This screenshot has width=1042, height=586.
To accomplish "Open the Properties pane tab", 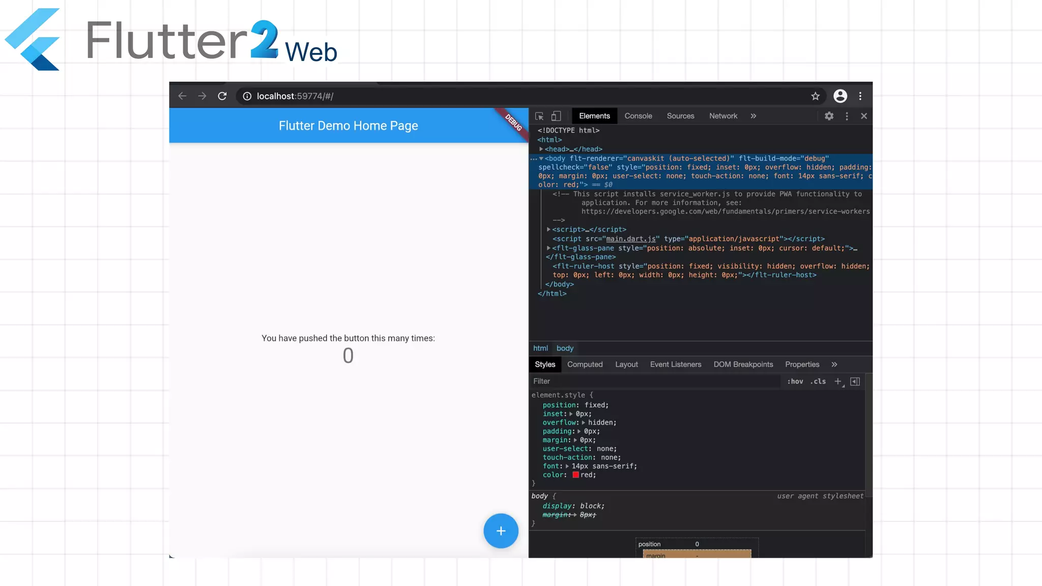I will 802,364.
